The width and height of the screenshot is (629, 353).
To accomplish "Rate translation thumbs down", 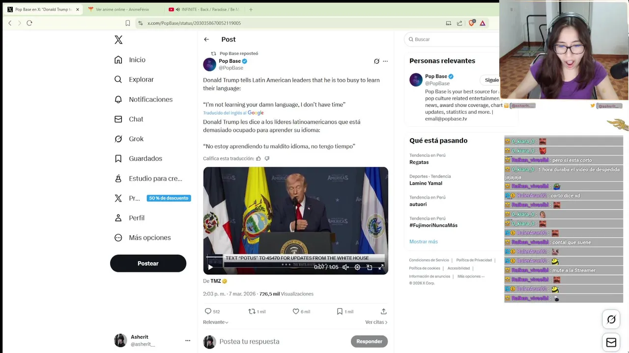I will 267,158.
